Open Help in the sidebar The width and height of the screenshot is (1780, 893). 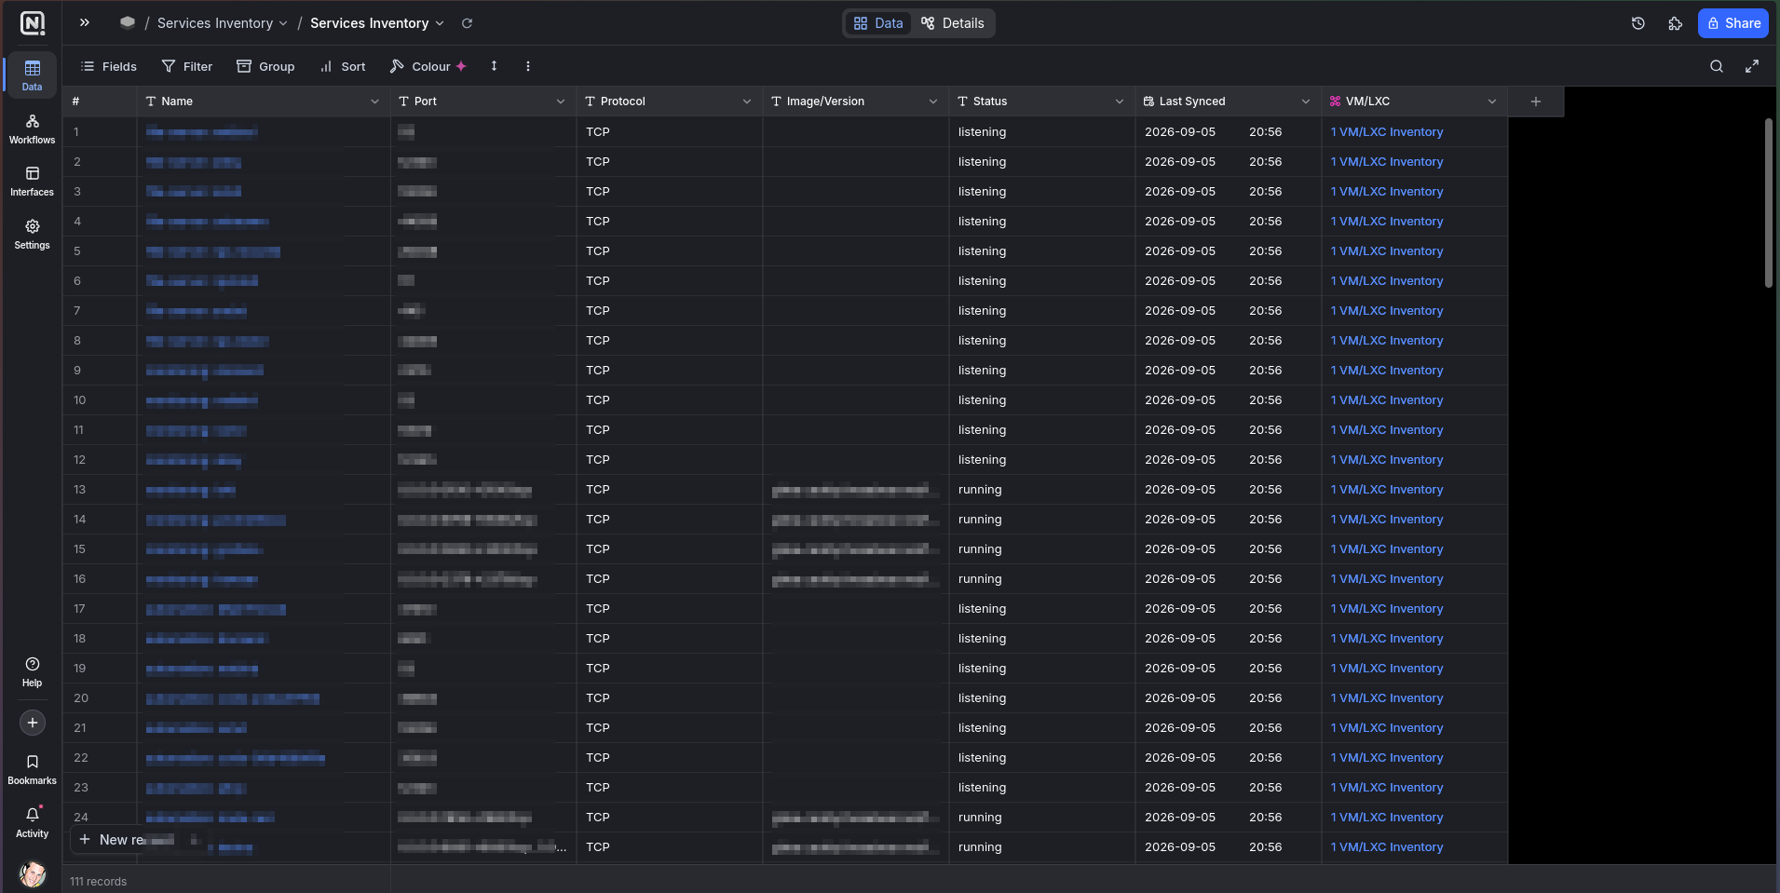(x=33, y=671)
